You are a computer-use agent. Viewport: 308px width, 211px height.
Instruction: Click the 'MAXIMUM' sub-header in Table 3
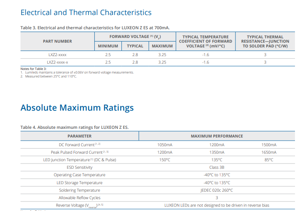pos(162,46)
